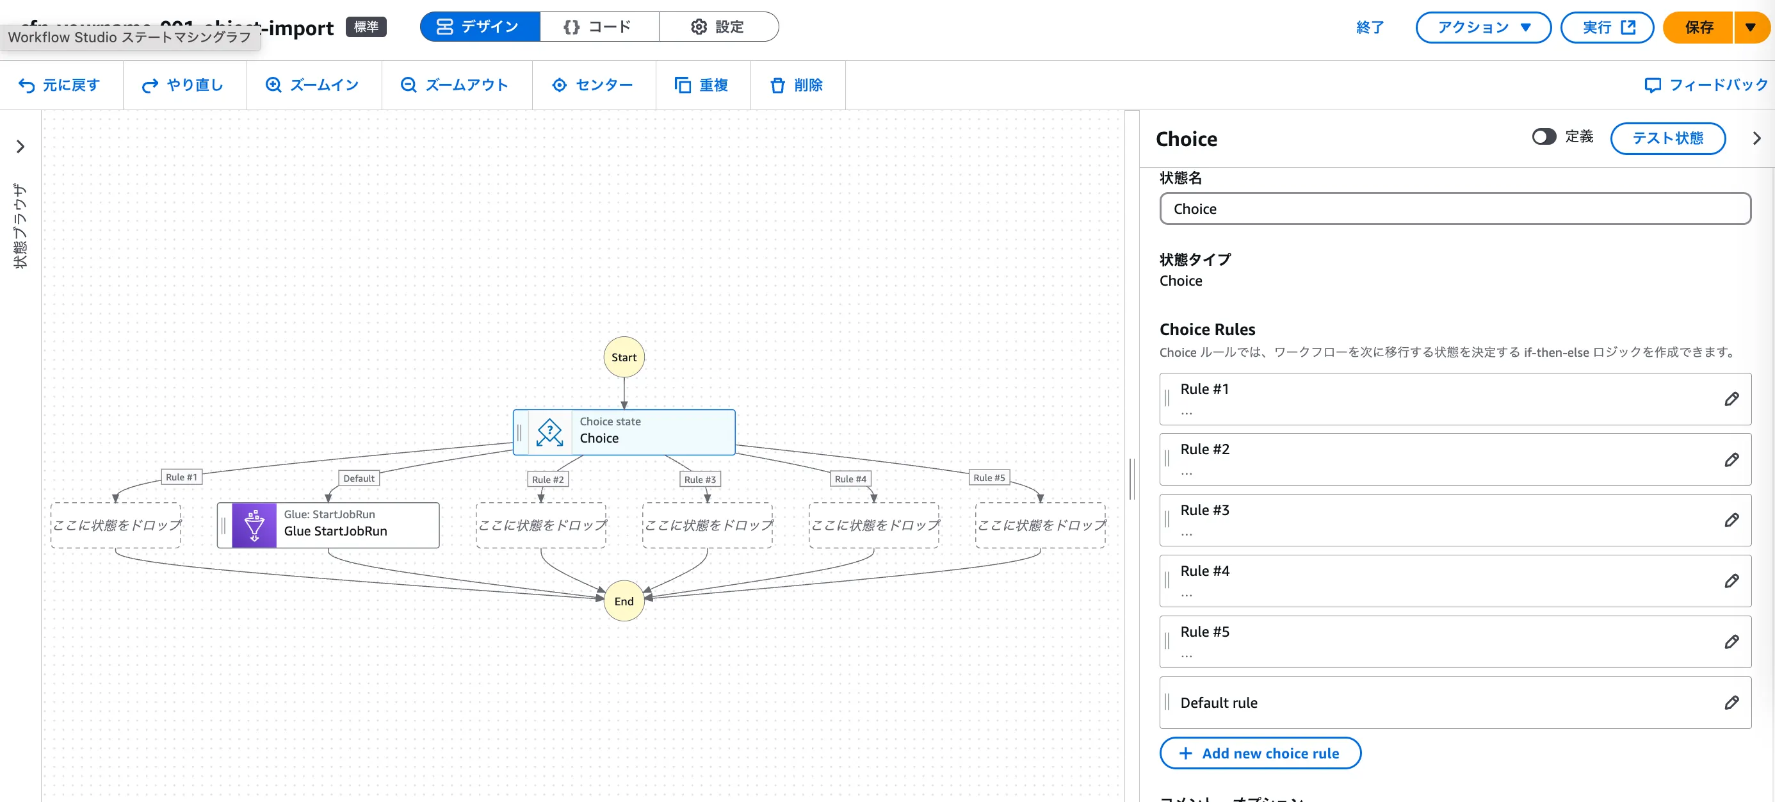Click the redo (やり直し) toolbar icon

tap(150, 85)
